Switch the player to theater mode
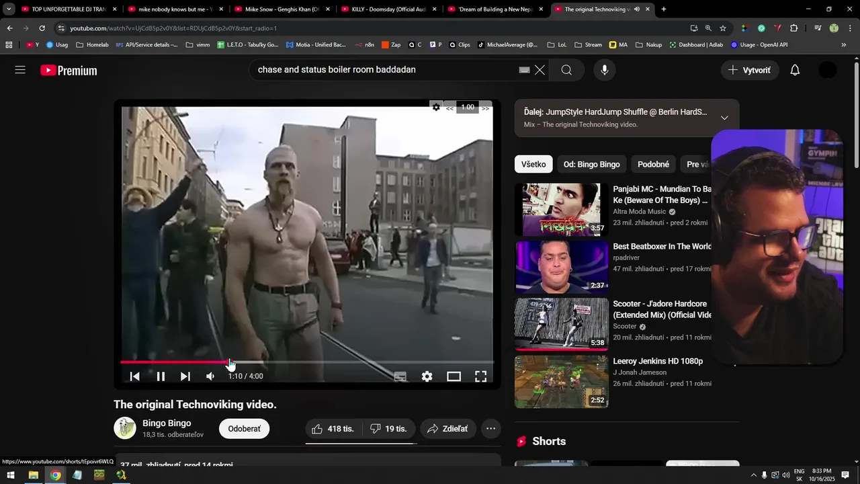The height and width of the screenshot is (484, 860). (454, 376)
